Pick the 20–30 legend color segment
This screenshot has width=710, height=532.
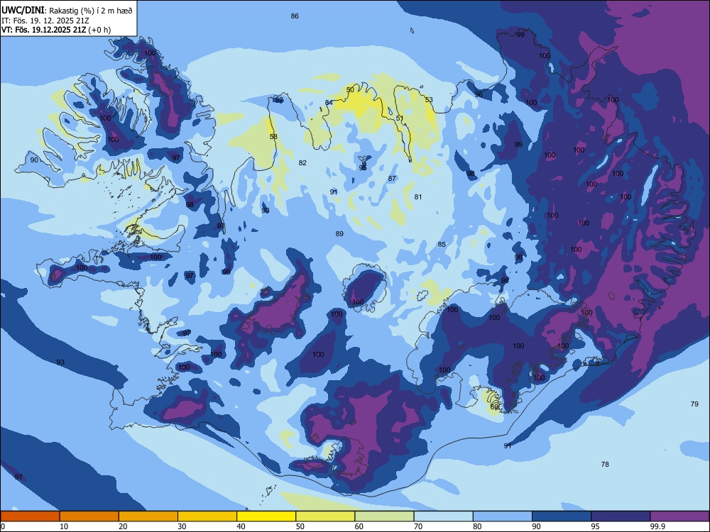click(148, 516)
